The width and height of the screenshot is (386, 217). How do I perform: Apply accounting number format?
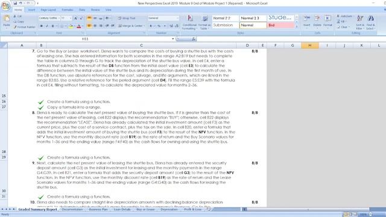point(151,26)
